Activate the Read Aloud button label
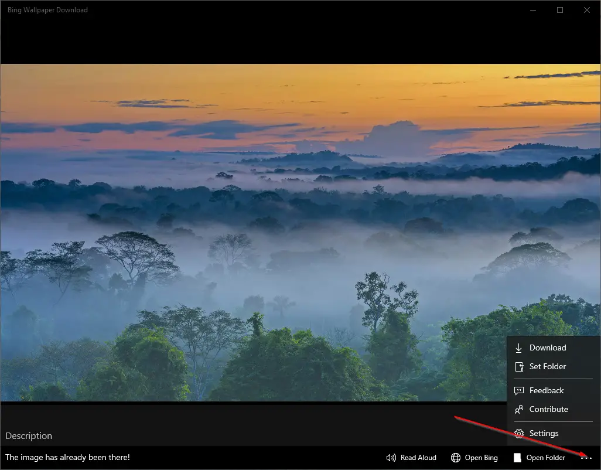This screenshot has width=601, height=470. point(418,458)
